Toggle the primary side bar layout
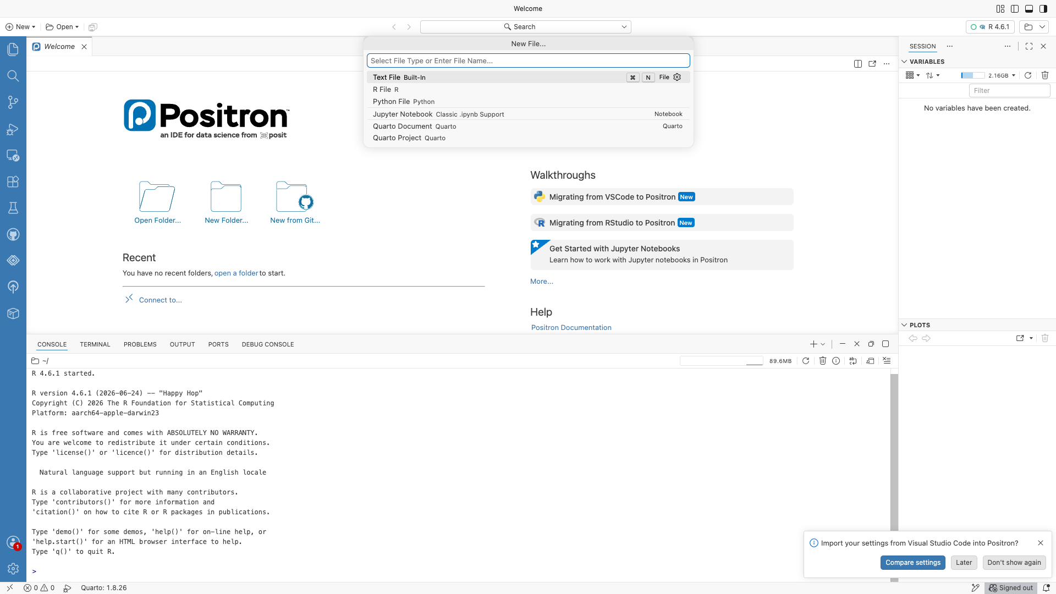 pyautogui.click(x=1015, y=9)
